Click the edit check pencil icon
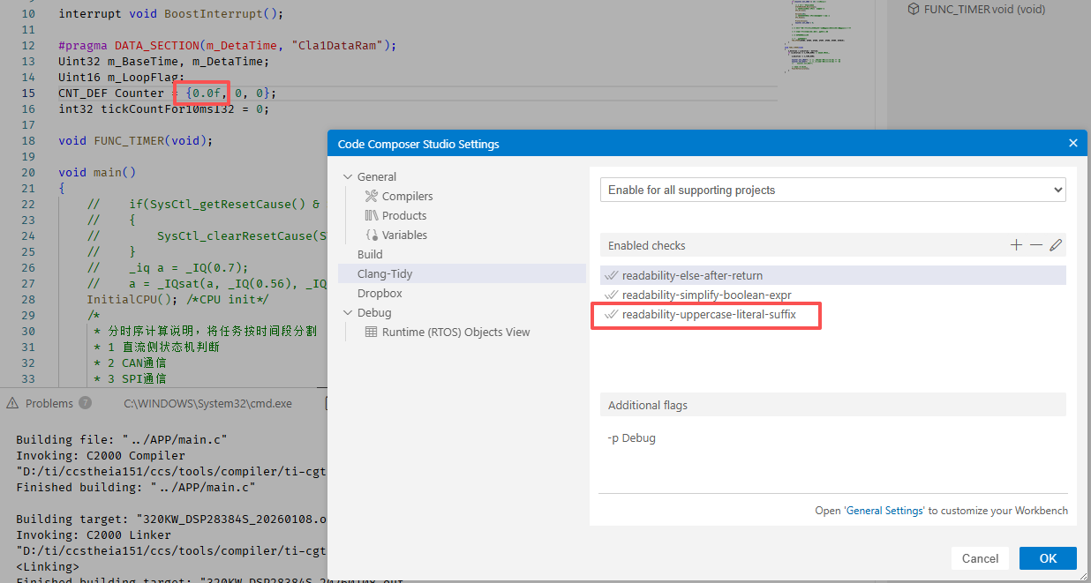Viewport: 1091px width, 583px height. tap(1056, 245)
